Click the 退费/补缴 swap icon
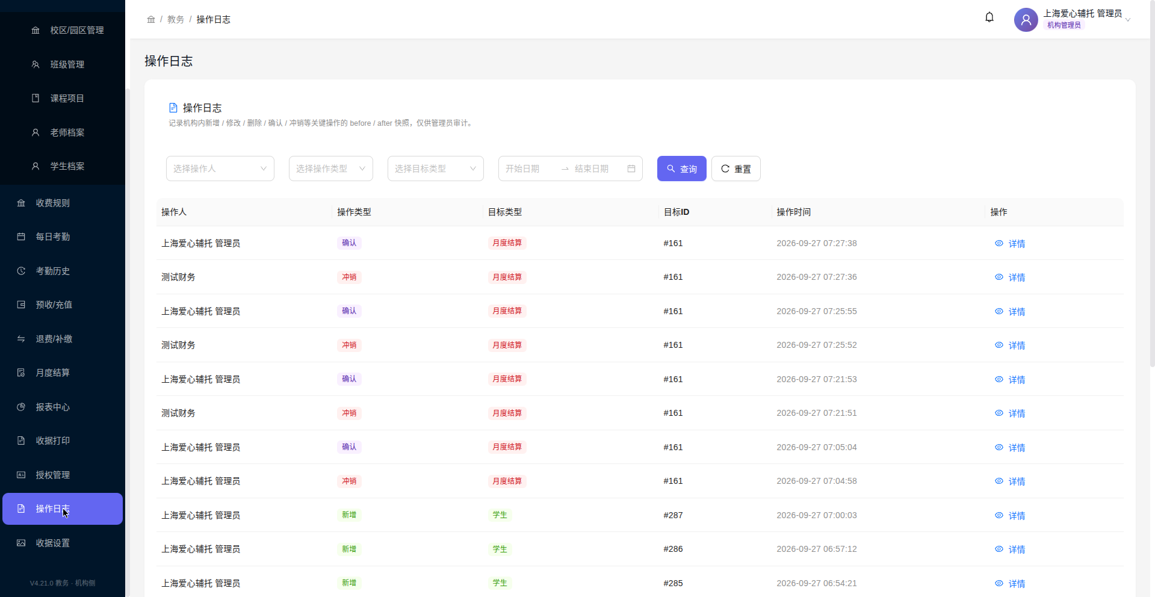The image size is (1155, 597). pos(21,339)
